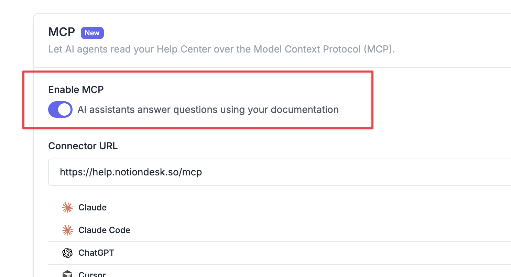
Task: Click the MCP section heading
Action: tap(62, 32)
